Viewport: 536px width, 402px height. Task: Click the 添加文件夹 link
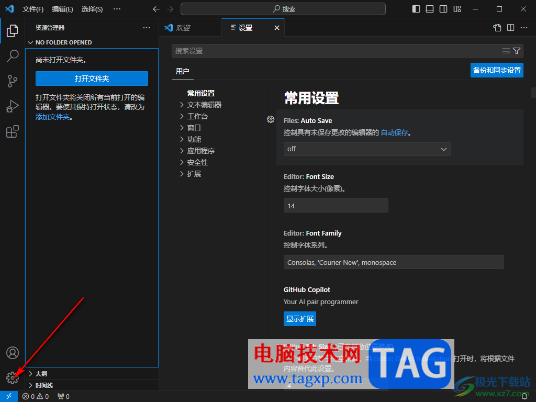[x=53, y=117]
